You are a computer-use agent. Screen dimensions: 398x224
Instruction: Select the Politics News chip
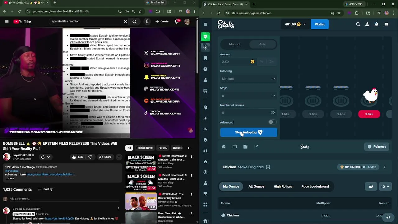[145, 148]
